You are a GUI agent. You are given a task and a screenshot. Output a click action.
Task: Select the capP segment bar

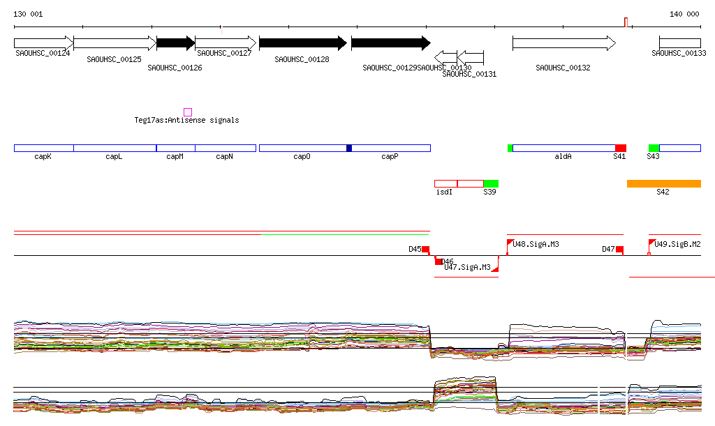391,148
